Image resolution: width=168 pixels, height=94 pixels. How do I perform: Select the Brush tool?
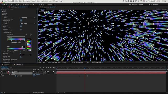coord(24,5)
